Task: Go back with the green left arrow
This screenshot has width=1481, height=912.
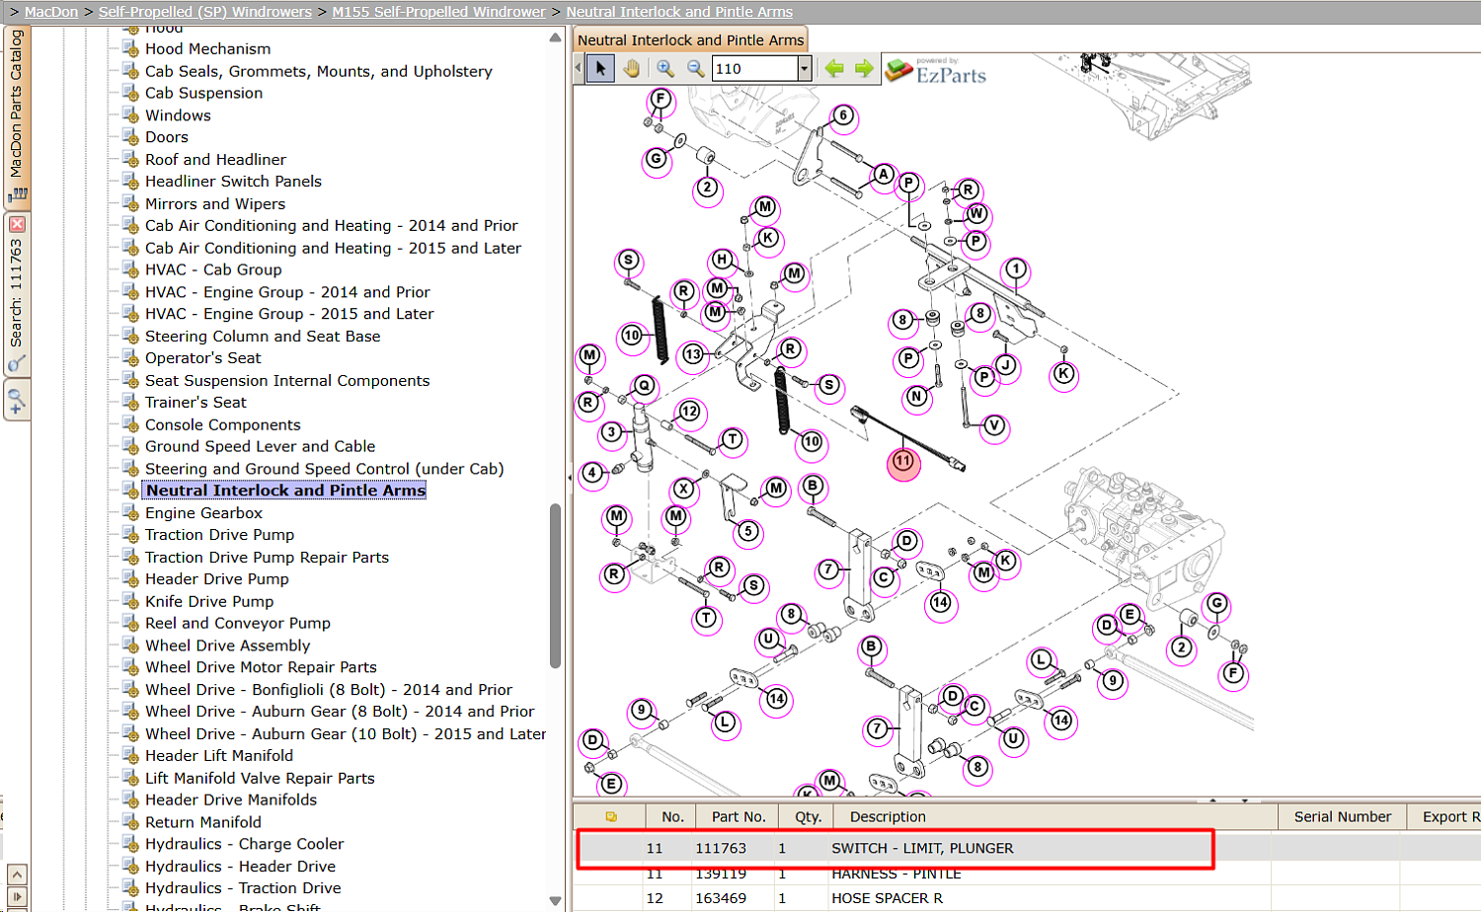Action: [x=834, y=68]
